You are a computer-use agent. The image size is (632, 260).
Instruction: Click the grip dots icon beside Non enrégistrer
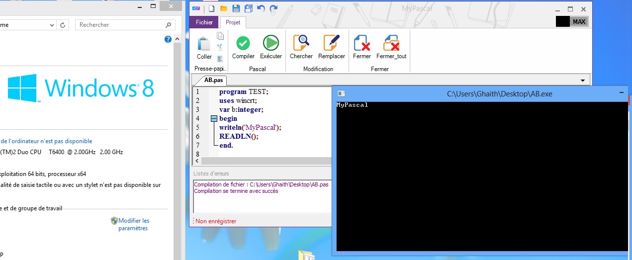tap(193, 221)
